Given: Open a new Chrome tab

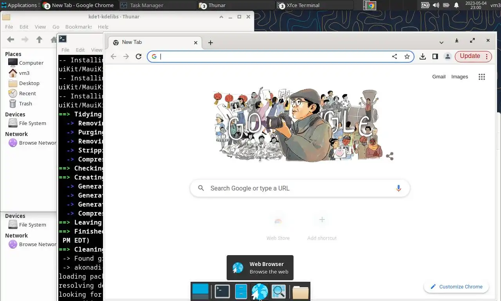Looking at the screenshot, I should tap(211, 42).
